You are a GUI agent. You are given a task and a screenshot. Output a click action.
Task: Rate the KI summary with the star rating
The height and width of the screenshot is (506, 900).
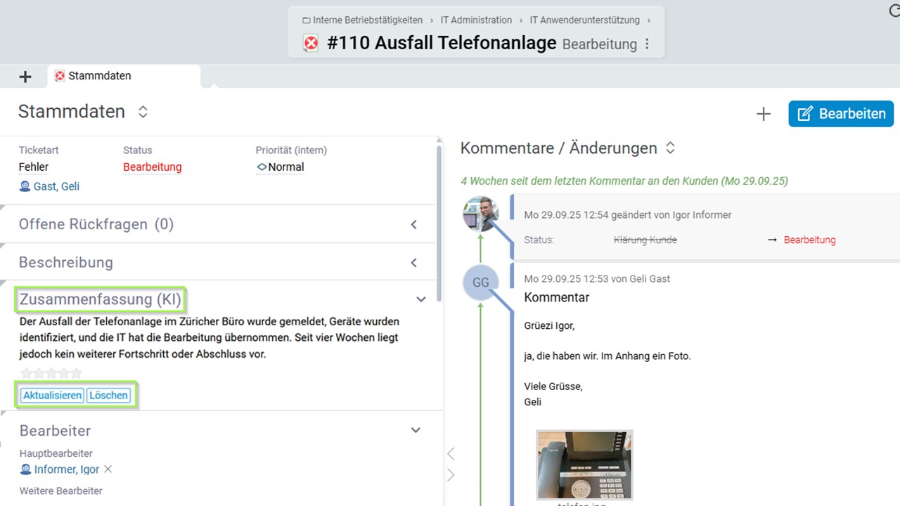(x=51, y=373)
